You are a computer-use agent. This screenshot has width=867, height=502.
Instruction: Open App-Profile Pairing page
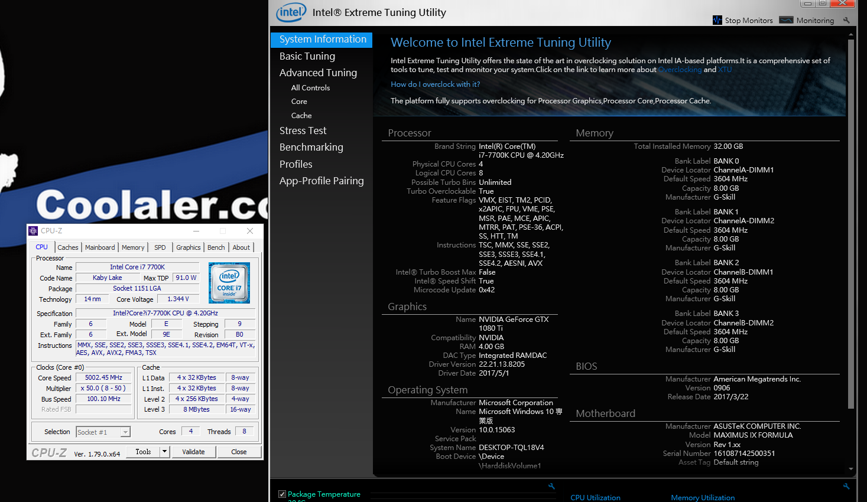coord(322,181)
